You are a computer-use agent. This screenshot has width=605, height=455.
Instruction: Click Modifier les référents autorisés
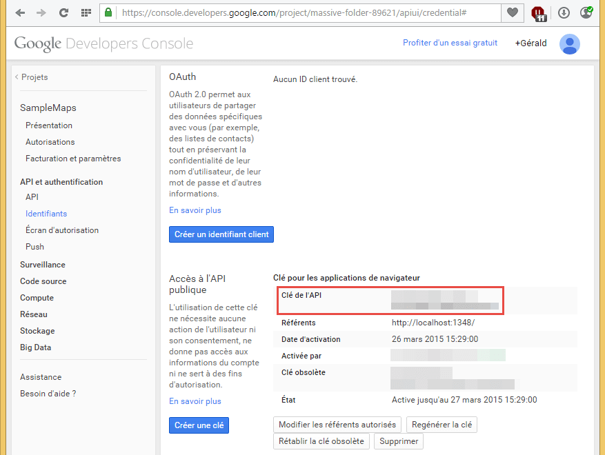(337, 425)
